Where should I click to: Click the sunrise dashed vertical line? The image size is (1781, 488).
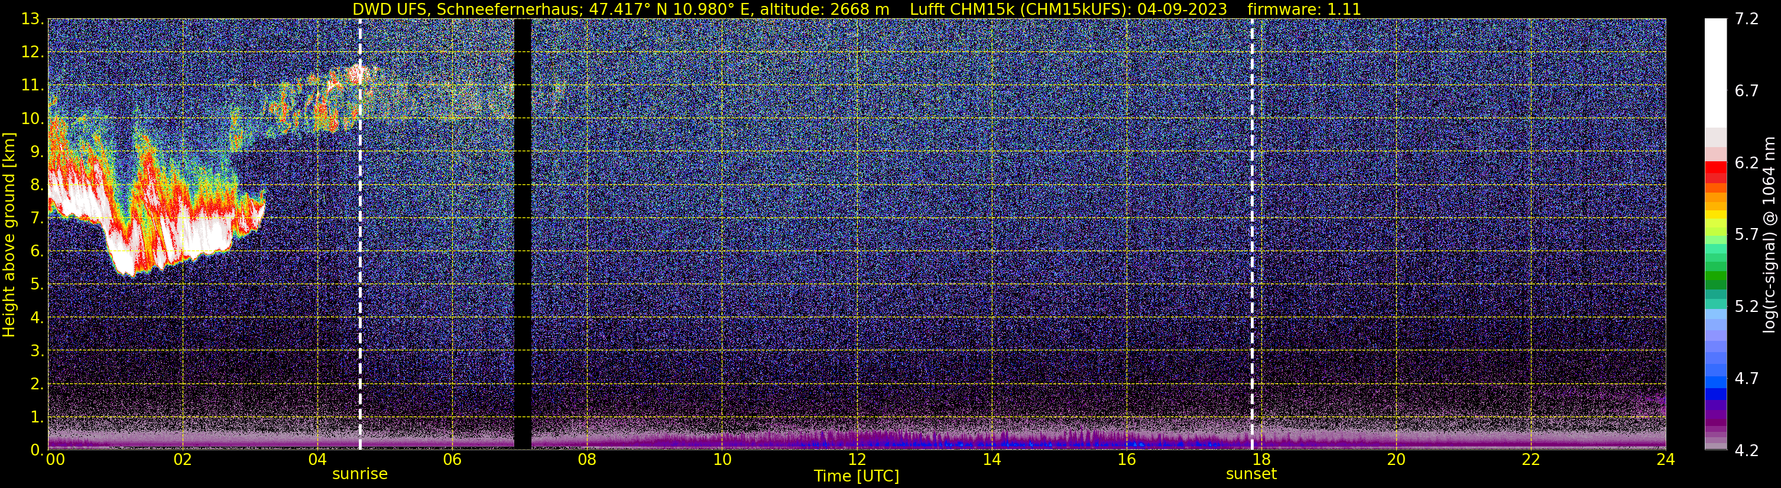pyautogui.click(x=360, y=233)
